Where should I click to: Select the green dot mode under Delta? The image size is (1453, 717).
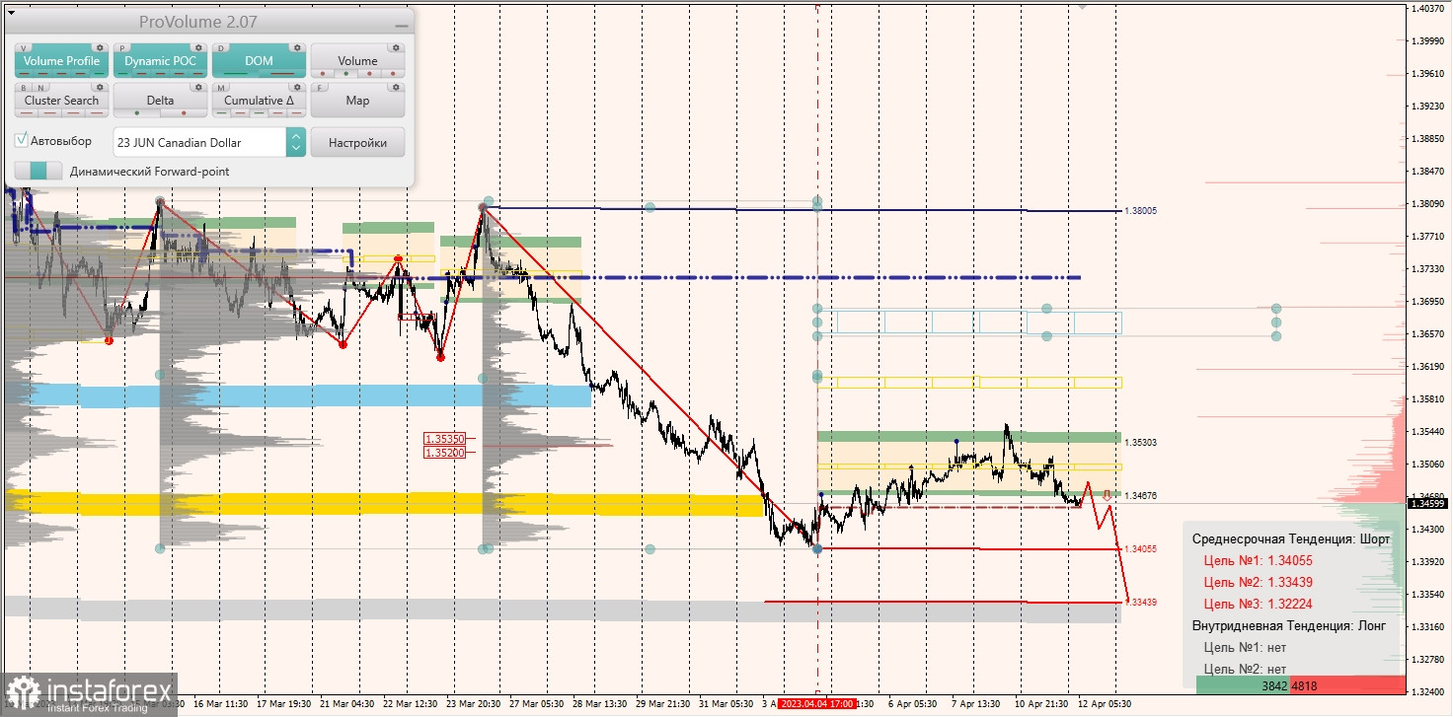pyautogui.click(x=137, y=113)
